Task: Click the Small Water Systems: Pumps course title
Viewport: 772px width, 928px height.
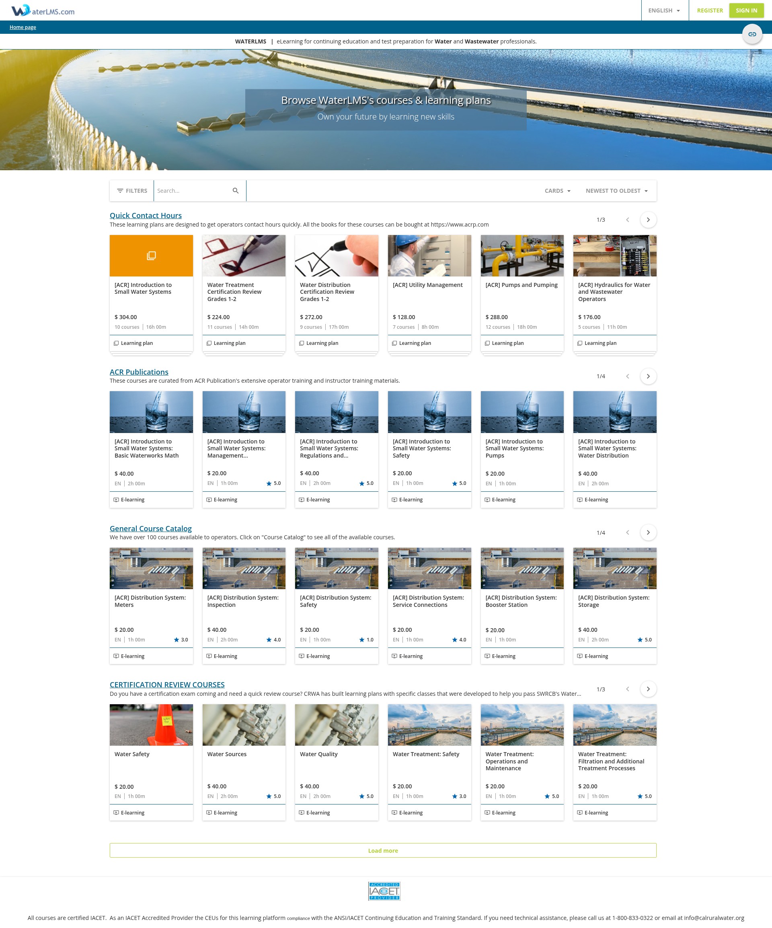Action: click(515, 448)
